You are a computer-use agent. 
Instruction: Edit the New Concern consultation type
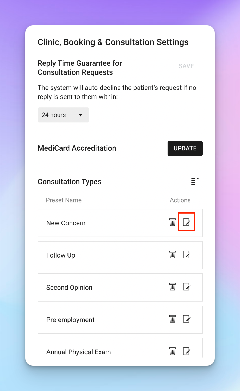coord(187,222)
